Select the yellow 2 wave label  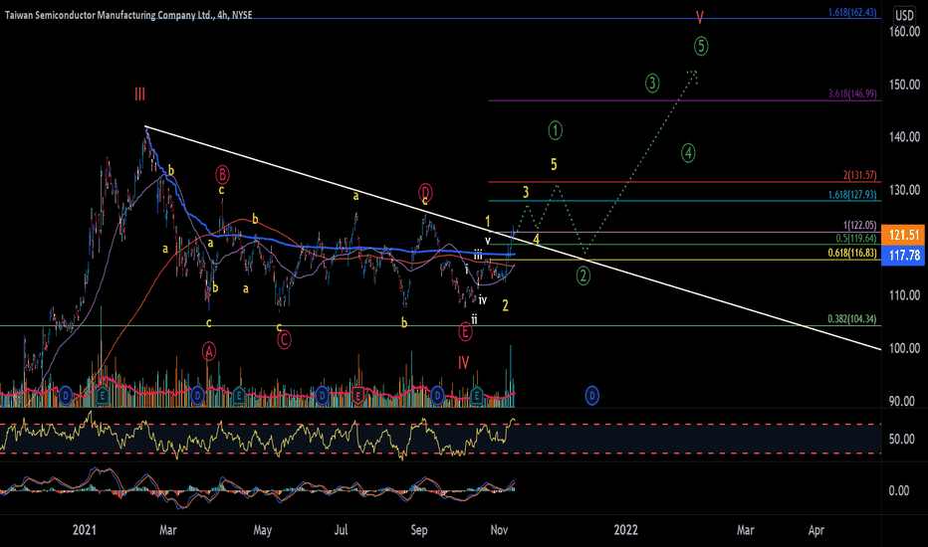506,305
